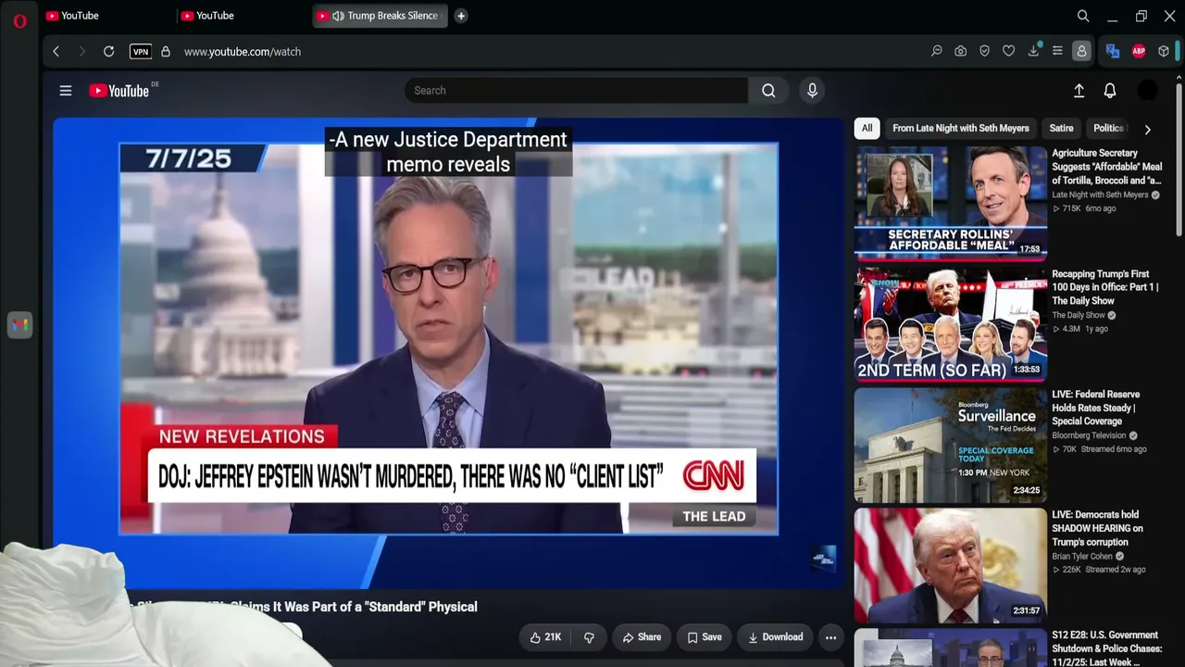
Task: Go back to the previous page
Action: coord(56,52)
